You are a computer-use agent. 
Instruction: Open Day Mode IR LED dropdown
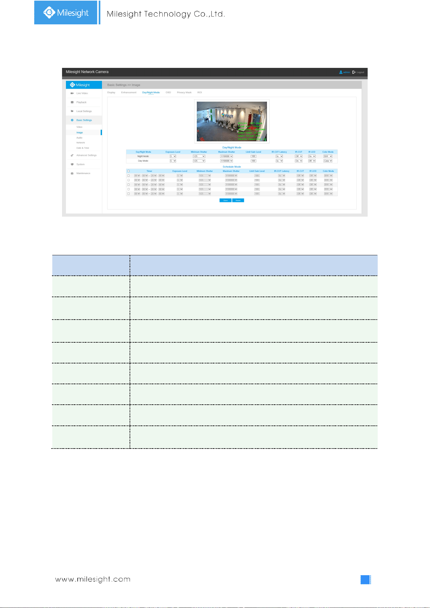click(312, 161)
